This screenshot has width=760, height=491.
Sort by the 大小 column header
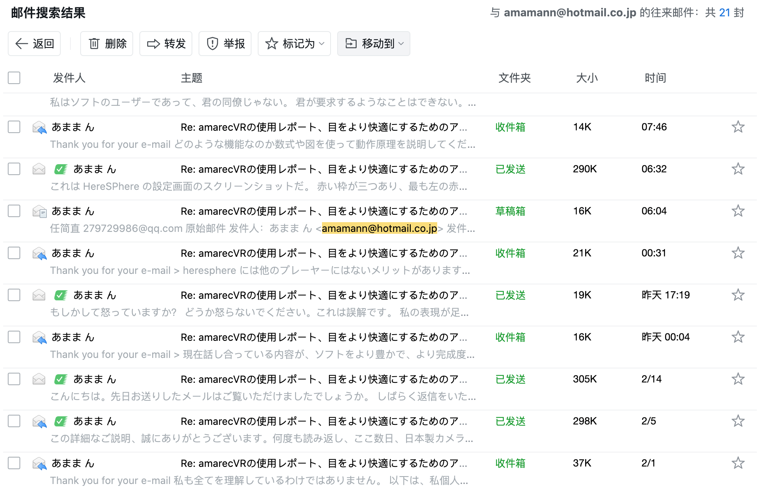tap(587, 78)
